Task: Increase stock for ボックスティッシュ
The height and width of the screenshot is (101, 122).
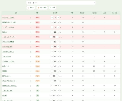Action: click(58, 81)
